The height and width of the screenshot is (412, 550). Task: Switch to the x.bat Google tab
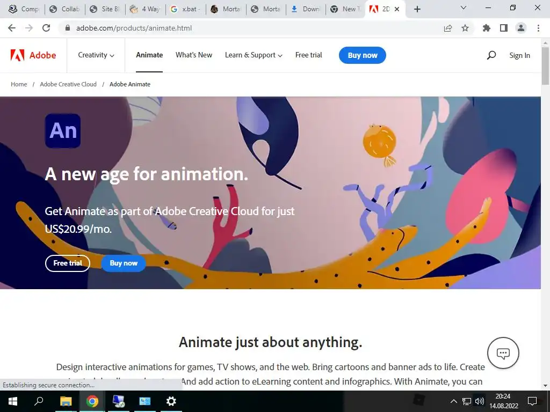pos(185,9)
